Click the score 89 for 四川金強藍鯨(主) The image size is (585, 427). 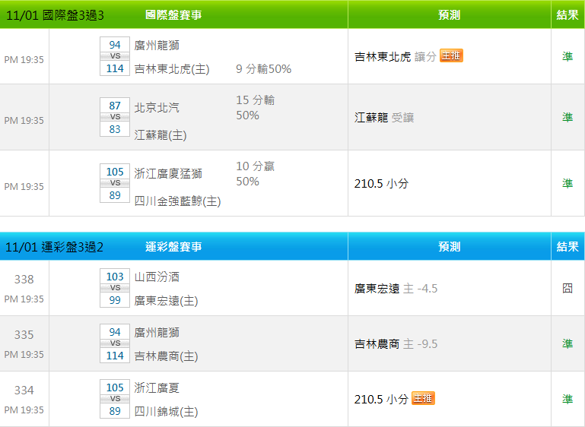115,195
